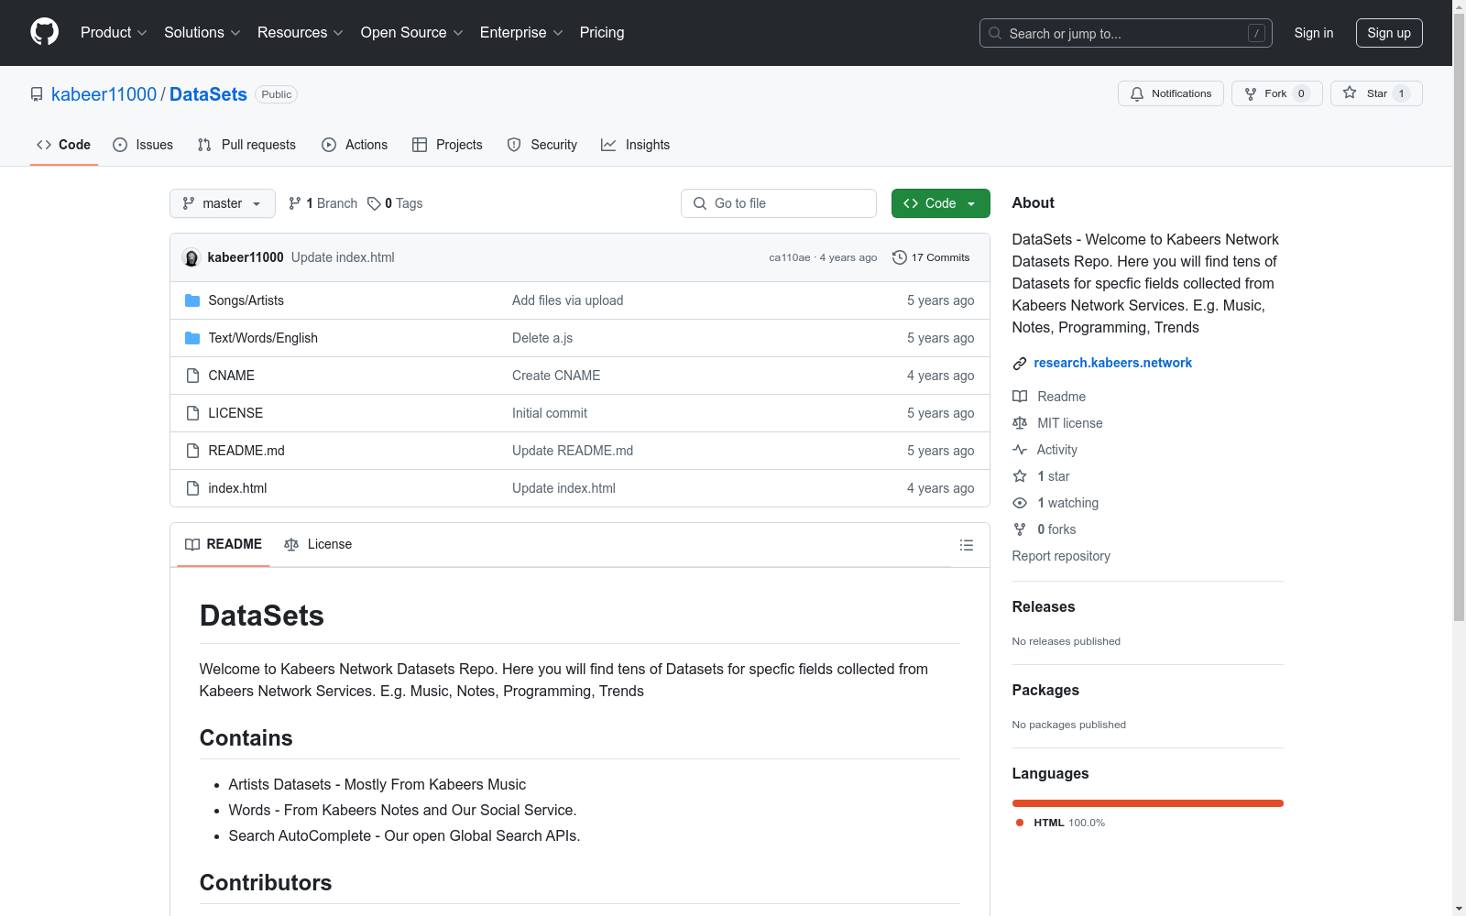
Task: Click the tag icon beside 0 Tags
Action: [x=374, y=203]
